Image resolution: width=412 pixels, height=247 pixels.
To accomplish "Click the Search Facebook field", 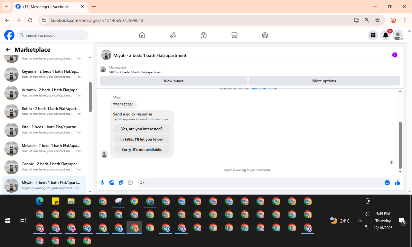I will tap(52, 35).
